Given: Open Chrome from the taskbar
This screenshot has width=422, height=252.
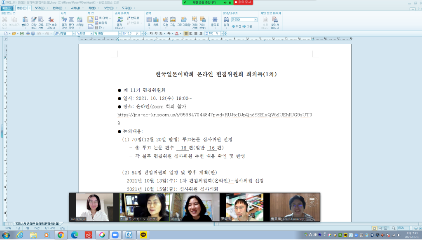Looking at the screenshot, I should [x=61, y=235].
